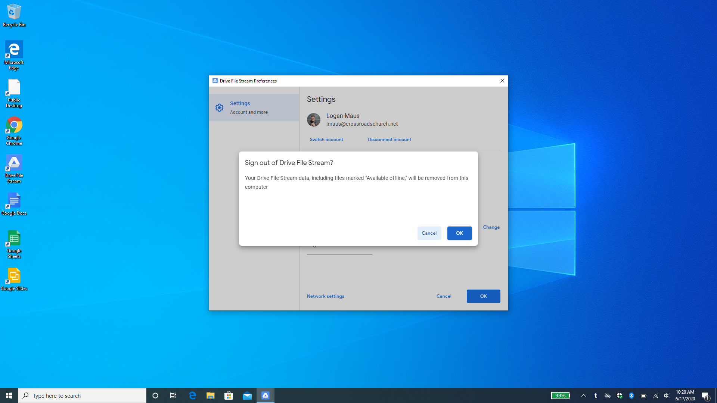This screenshot has width=717, height=403.
Task: Click the Drive File Stream taskbar icon
Action: point(265,396)
